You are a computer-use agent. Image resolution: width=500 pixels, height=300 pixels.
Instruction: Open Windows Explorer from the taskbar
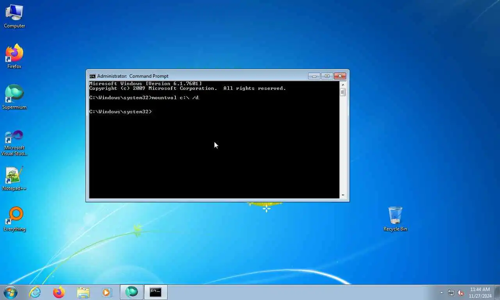point(83,292)
